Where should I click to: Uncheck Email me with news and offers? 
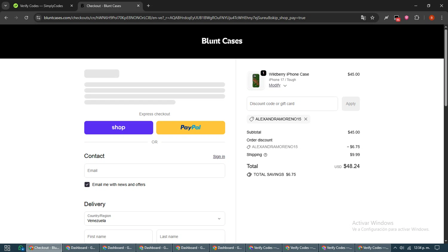coord(87,185)
